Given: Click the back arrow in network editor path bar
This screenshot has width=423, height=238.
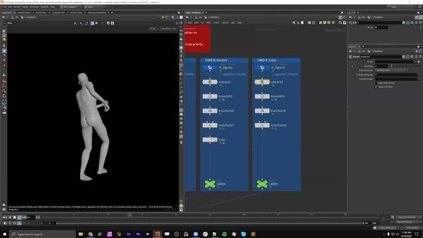Looking at the screenshot, I should coord(187,17).
